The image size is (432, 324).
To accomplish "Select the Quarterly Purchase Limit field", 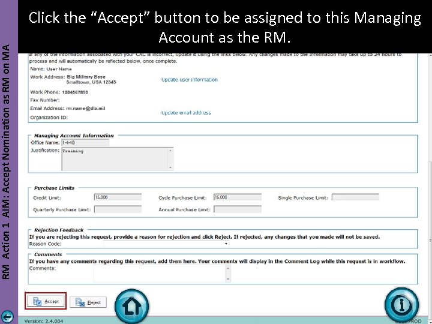I will coord(118,209).
